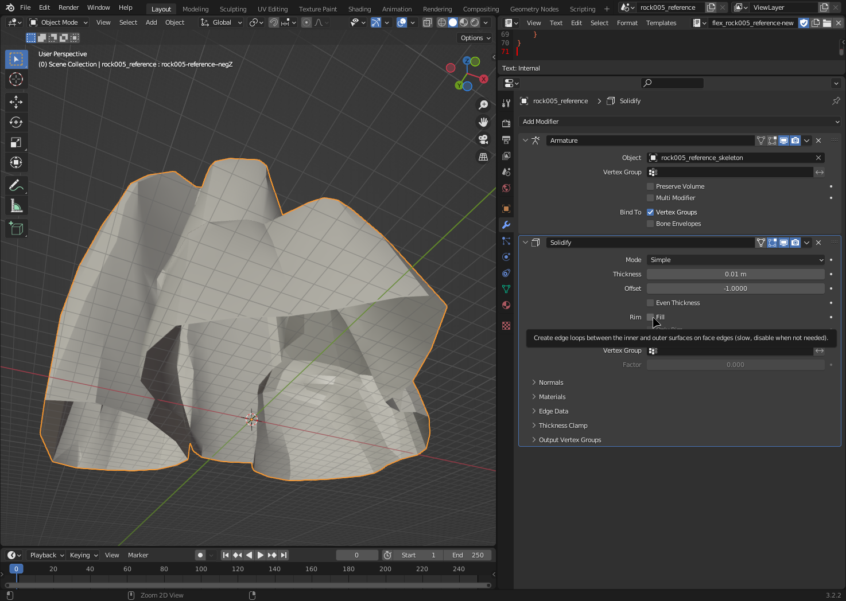
Task: Switch to the Sculpting workspace tab
Action: (x=232, y=9)
